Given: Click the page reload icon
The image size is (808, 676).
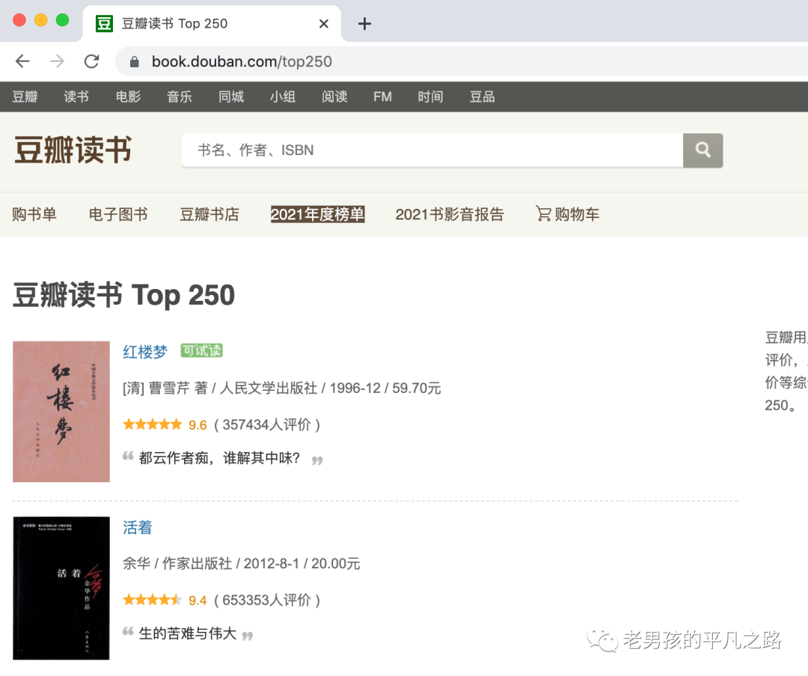Looking at the screenshot, I should click(x=91, y=61).
